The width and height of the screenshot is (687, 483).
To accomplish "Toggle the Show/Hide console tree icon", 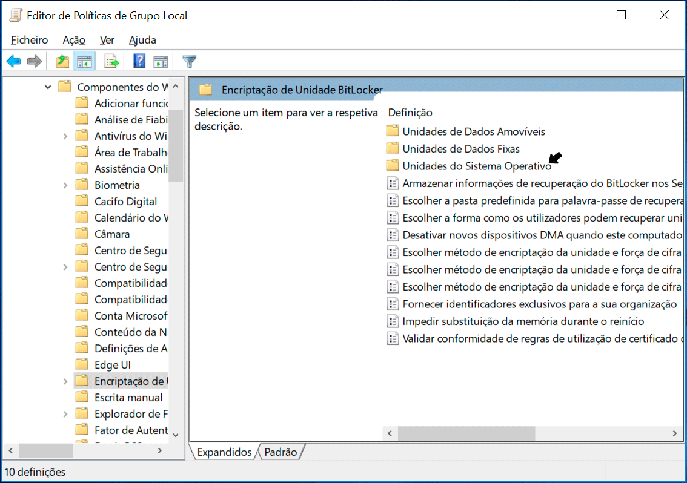I will [x=84, y=62].
